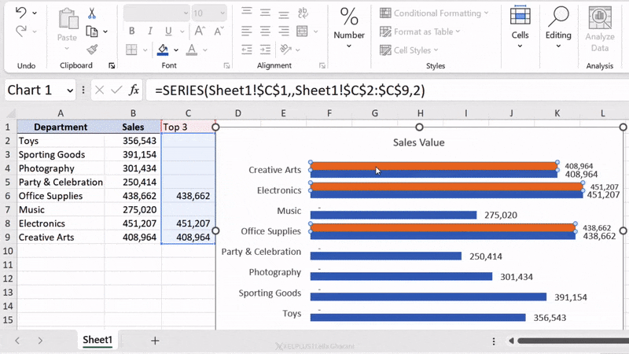629x354 pixels.
Task: Click the Redo arrow icon
Action: pos(21,31)
